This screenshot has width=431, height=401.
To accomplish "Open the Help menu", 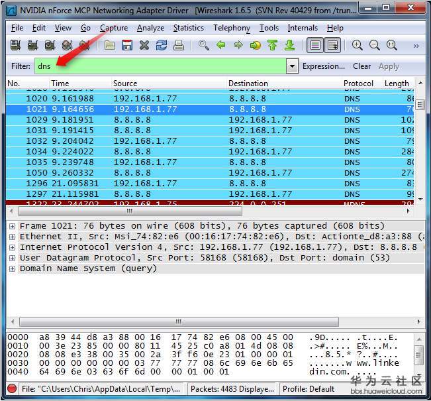I will 335,28.
